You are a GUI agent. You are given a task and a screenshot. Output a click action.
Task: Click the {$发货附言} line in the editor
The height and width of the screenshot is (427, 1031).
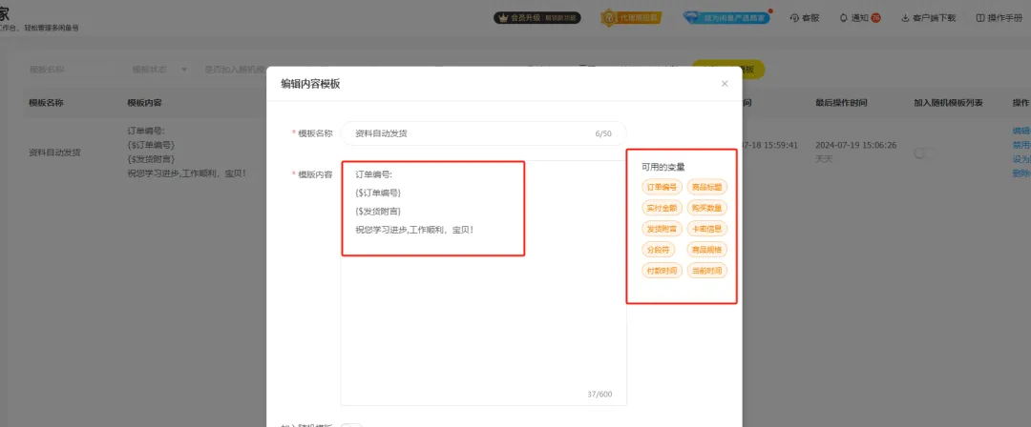[x=378, y=212]
